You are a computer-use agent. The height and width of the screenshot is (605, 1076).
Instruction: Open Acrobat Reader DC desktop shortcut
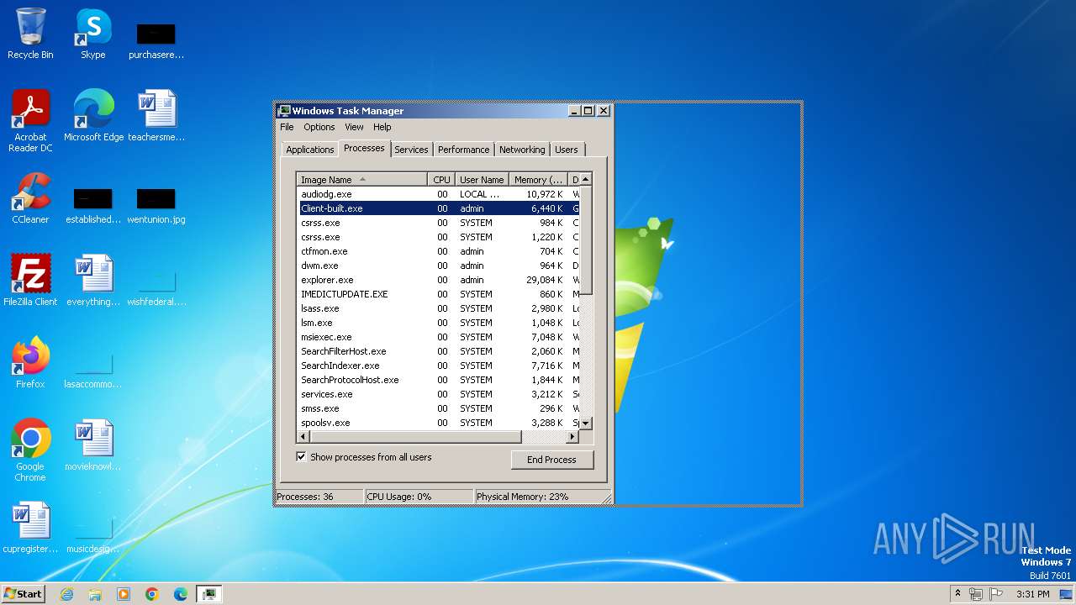click(30, 120)
